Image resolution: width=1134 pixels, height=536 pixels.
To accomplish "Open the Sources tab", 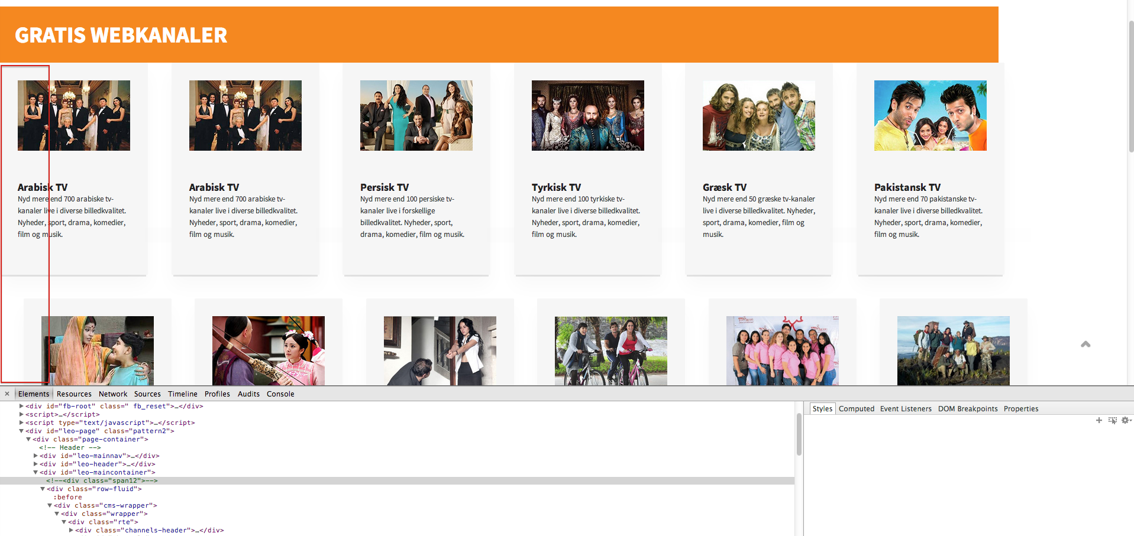I will (x=147, y=394).
